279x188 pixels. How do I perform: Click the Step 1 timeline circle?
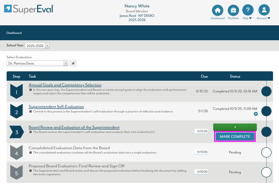266,91
